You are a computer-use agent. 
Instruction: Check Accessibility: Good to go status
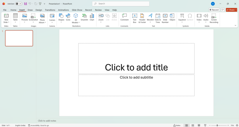(39, 125)
